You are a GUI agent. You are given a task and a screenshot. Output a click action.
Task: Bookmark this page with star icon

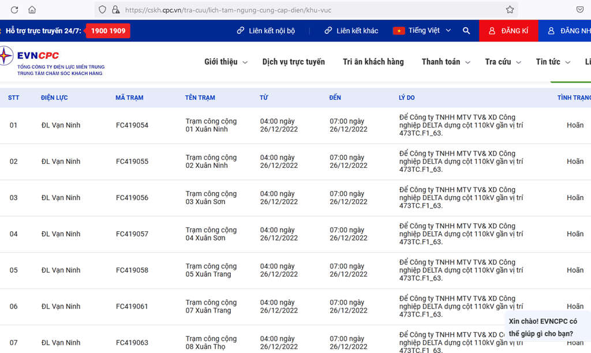coord(510,10)
